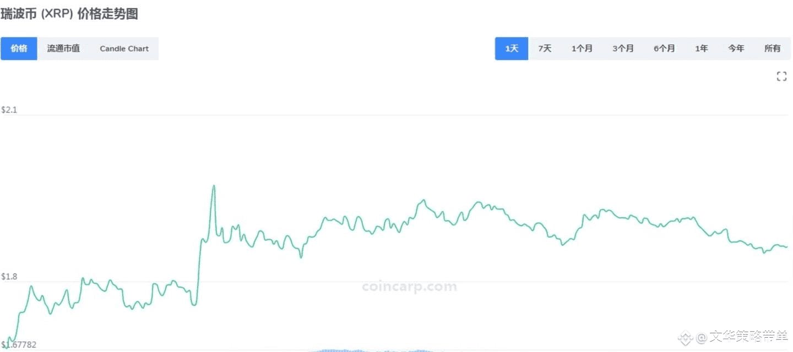
Task: Click the $1.67782 low price label
Action: pyautogui.click(x=19, y=345)
